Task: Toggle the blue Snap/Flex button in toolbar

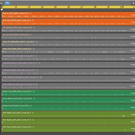Action: [7, 3]
